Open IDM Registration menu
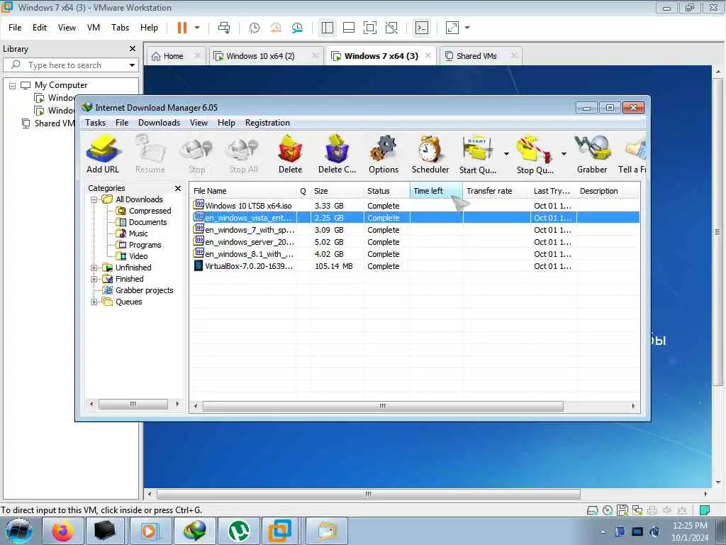726x545 pixels. (267, 122)
